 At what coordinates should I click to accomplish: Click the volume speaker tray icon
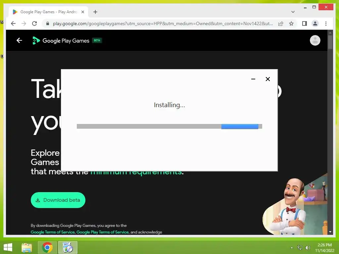click(x=308, y=248)
